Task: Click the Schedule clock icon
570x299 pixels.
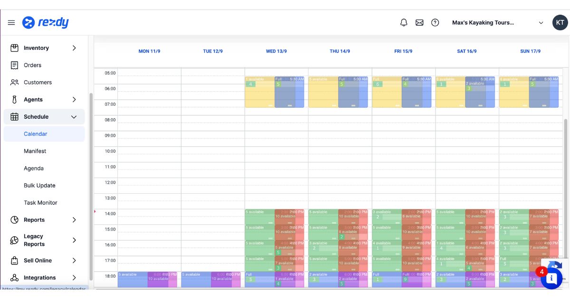Action: (15, 117)
